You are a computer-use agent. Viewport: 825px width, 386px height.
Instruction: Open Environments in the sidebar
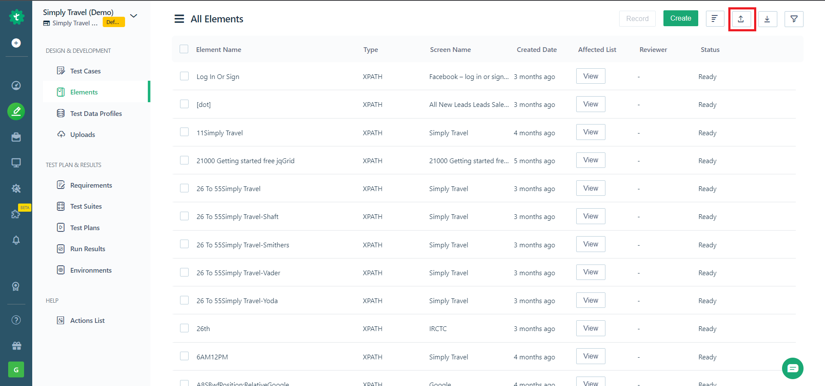point(91,271)
